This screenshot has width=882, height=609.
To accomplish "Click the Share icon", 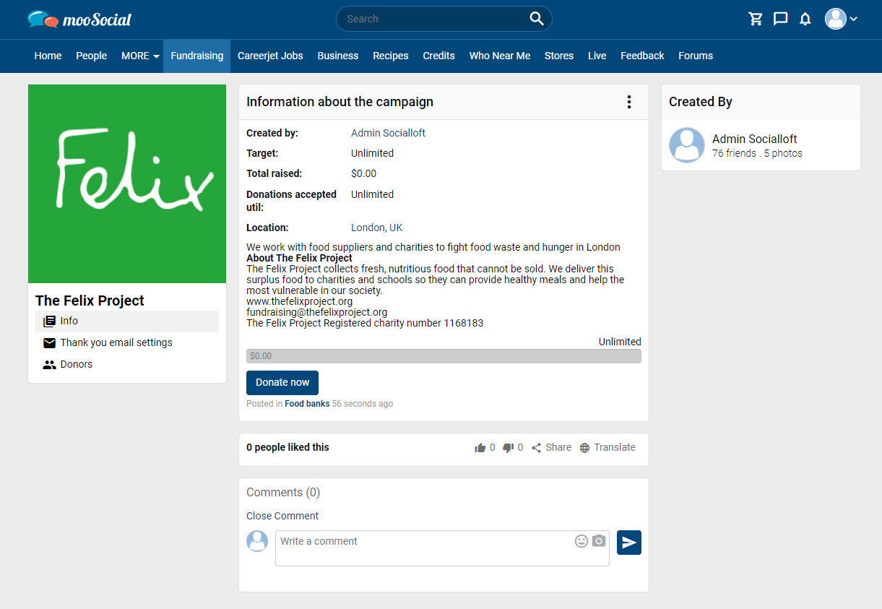I will coord(537,448).
